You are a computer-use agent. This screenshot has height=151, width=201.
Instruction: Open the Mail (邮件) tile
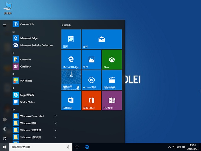(101, 39)
